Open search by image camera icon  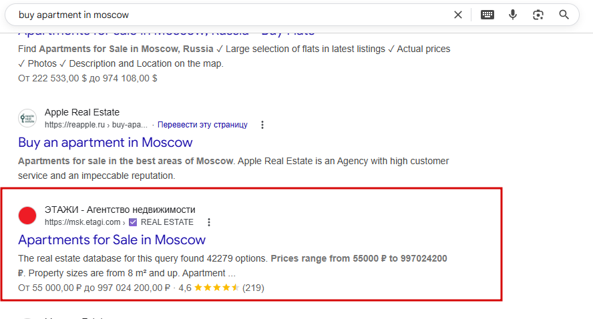538,15
